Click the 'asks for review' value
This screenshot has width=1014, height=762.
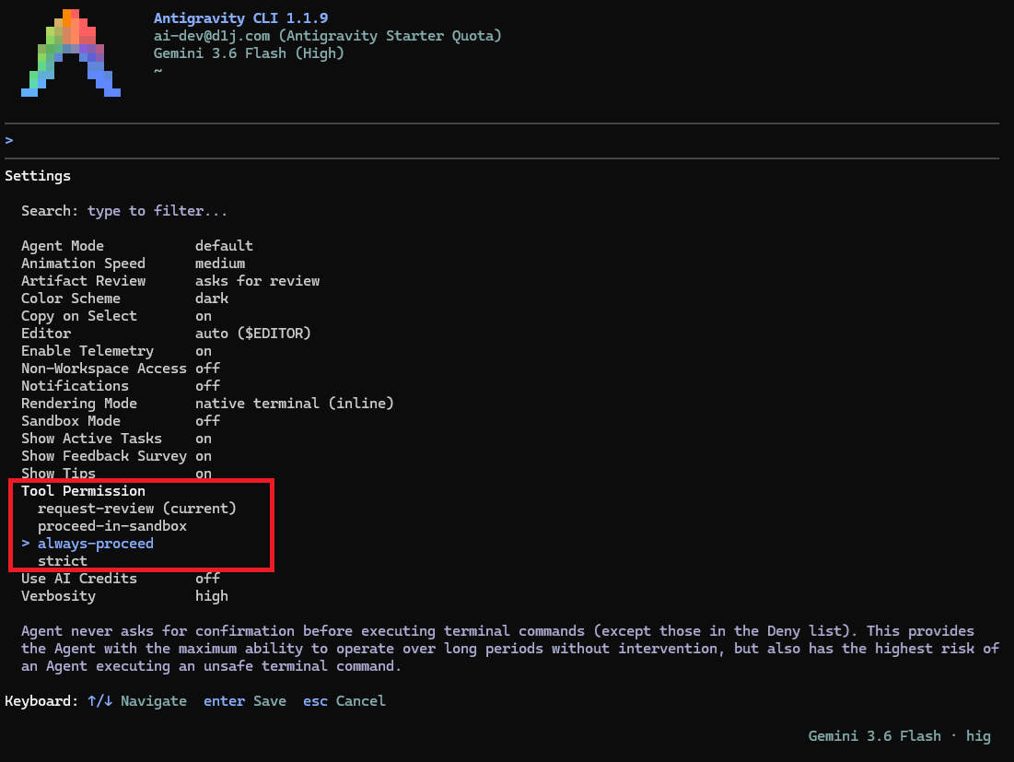pyautogui.click(x=257, y=281)
